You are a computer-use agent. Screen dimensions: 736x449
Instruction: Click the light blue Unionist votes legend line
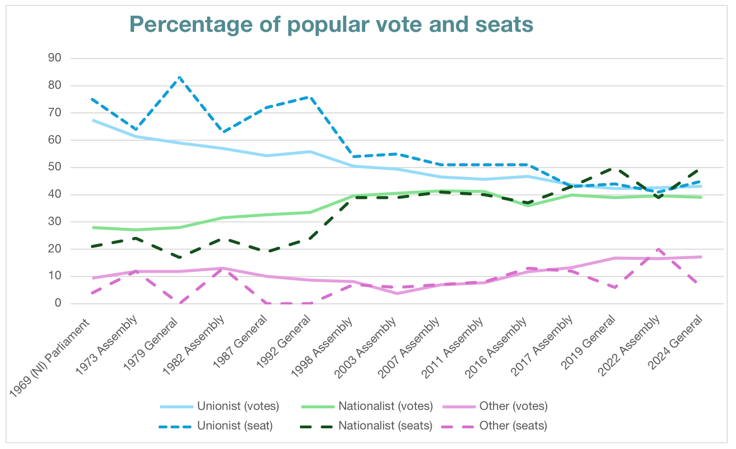[x=175, y=406]
